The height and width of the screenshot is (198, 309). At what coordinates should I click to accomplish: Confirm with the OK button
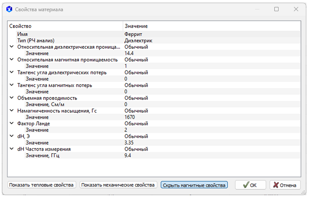point(249,185)
